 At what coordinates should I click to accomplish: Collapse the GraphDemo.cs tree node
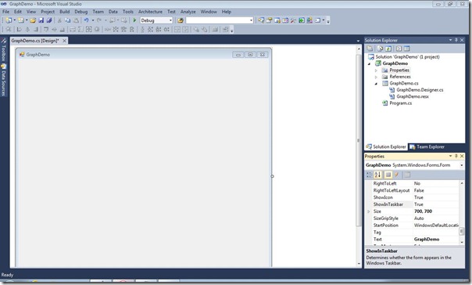click(376, 84)
